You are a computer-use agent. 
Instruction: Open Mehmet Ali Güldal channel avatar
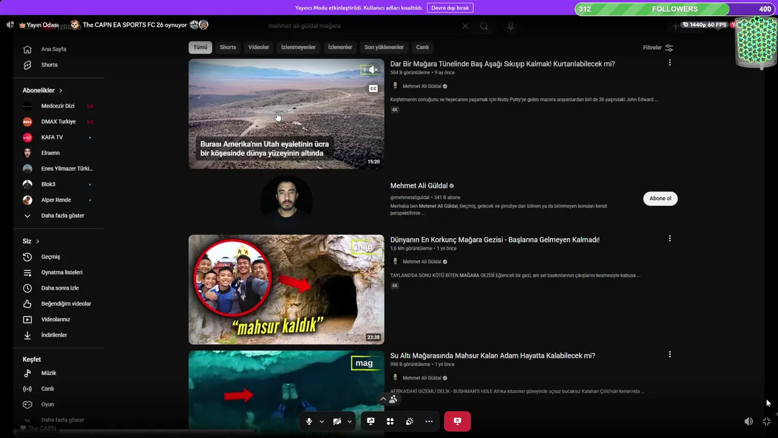286,201
